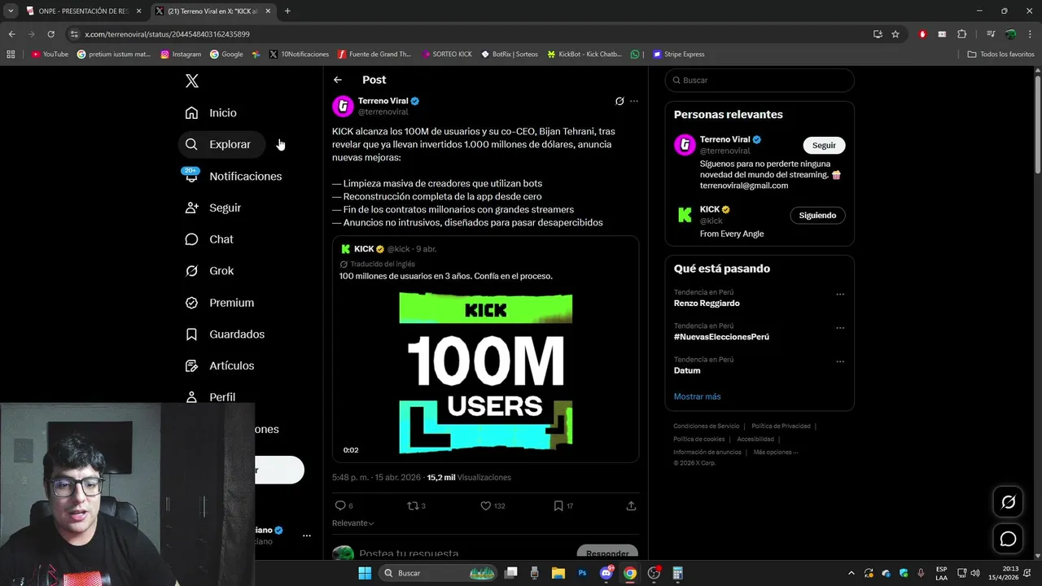1042x586 pixels.
Task: Open the Datum trending topic
Action: tap(687, 370)
